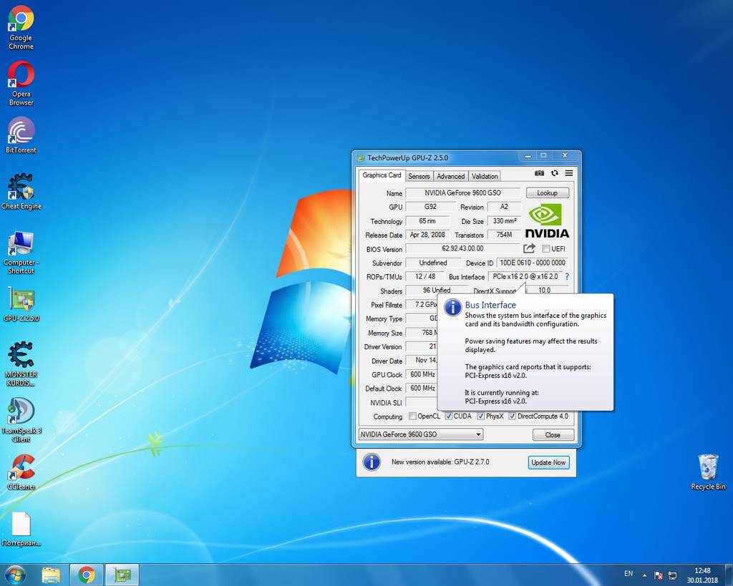This screenshot has height=586, width=733.
Task: Open the Windows Start menu
Action: coord(15,575)
